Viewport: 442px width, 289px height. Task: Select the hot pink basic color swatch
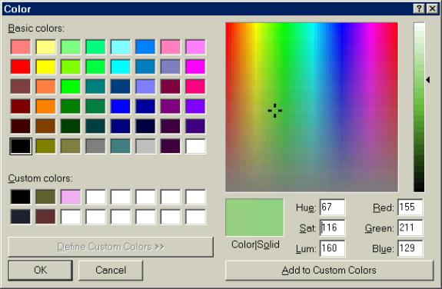(195, 86)
